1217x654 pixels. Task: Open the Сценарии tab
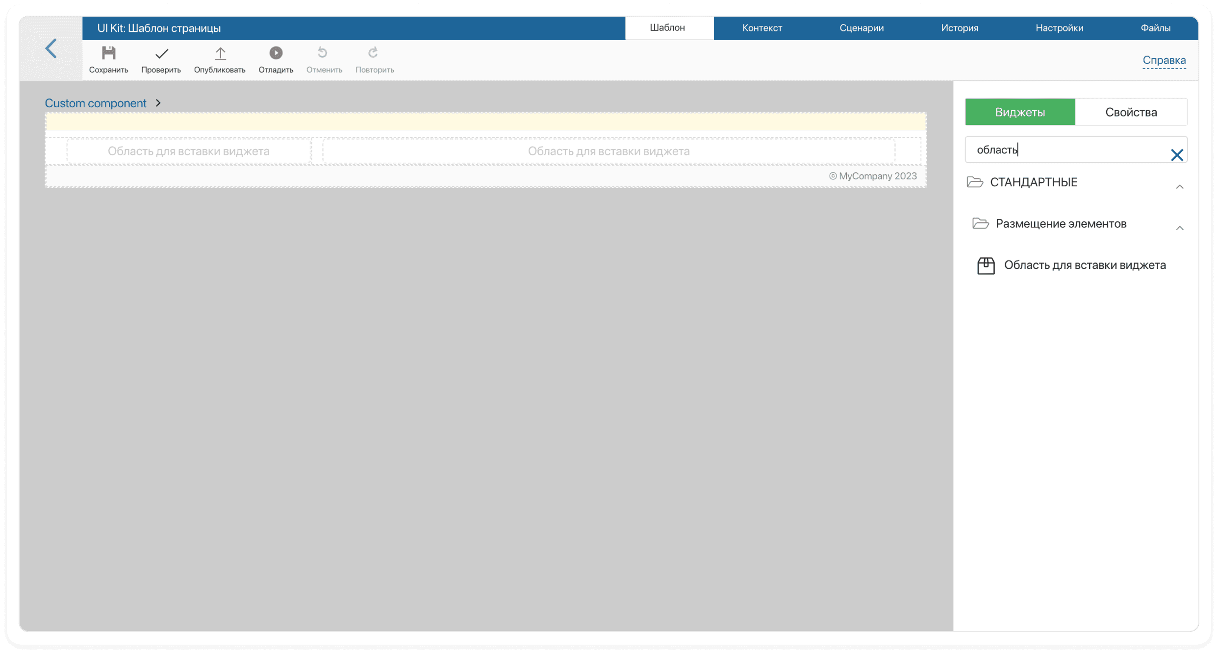[x=862, y=28]
